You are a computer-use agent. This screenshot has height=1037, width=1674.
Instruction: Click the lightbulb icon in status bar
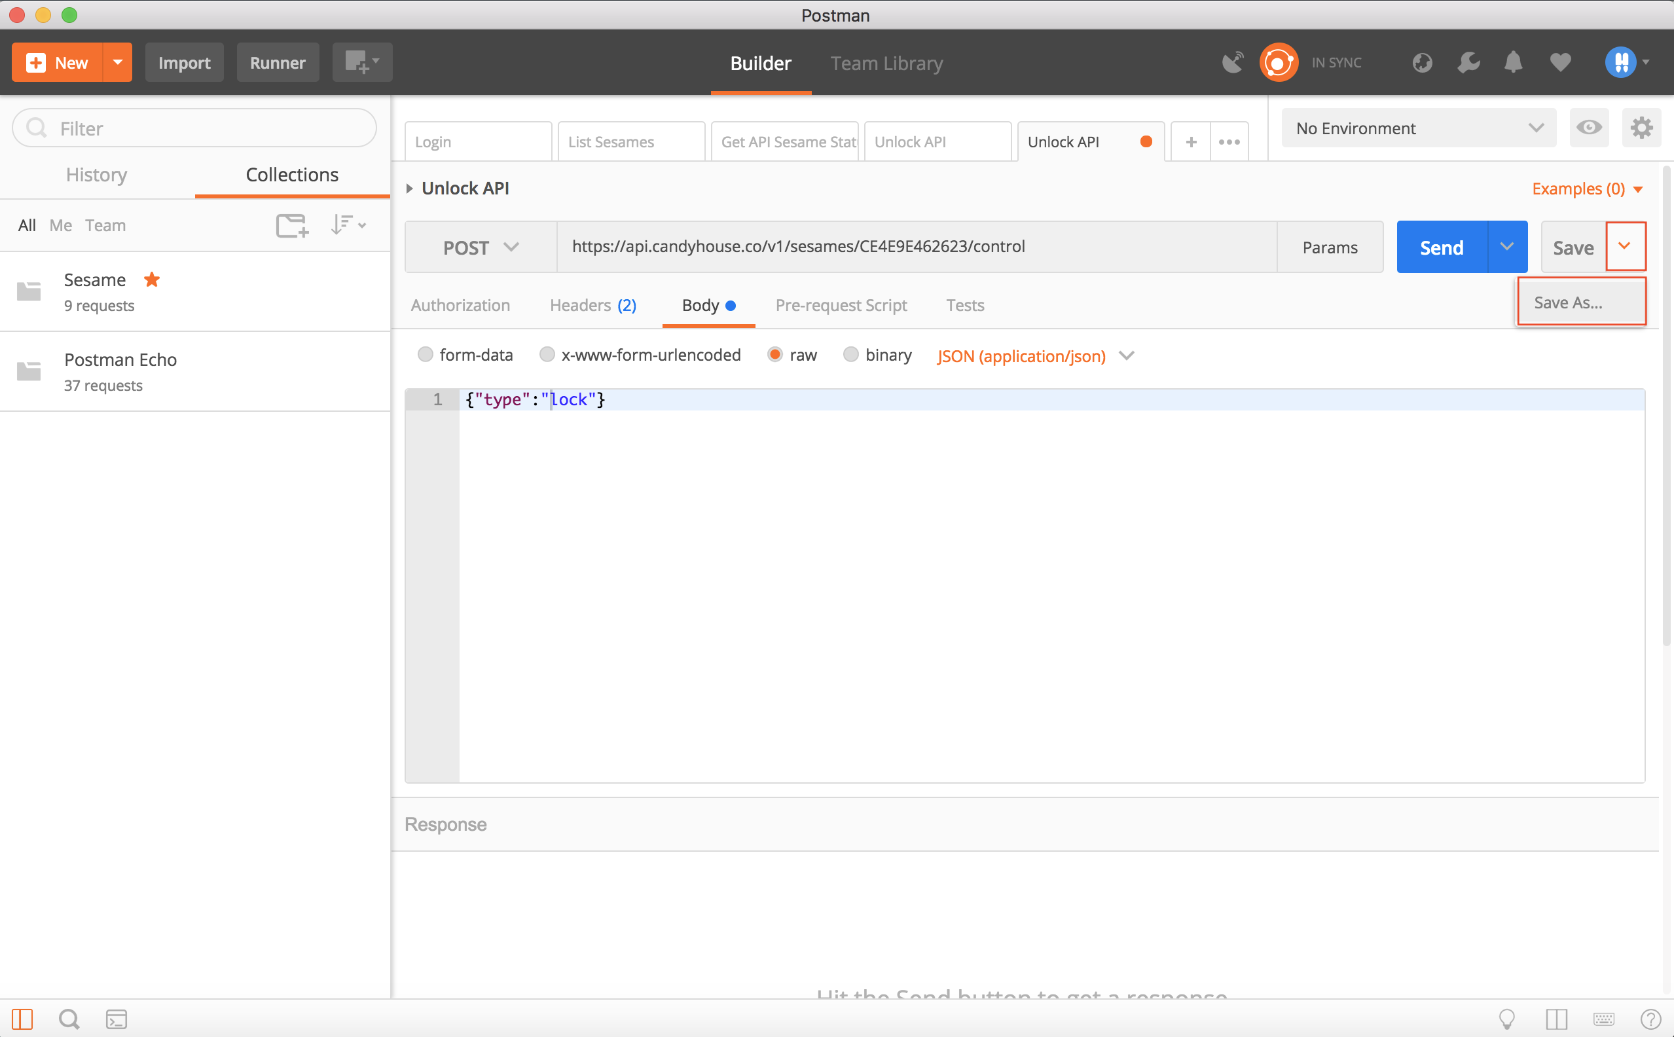click(1506, 1019)
